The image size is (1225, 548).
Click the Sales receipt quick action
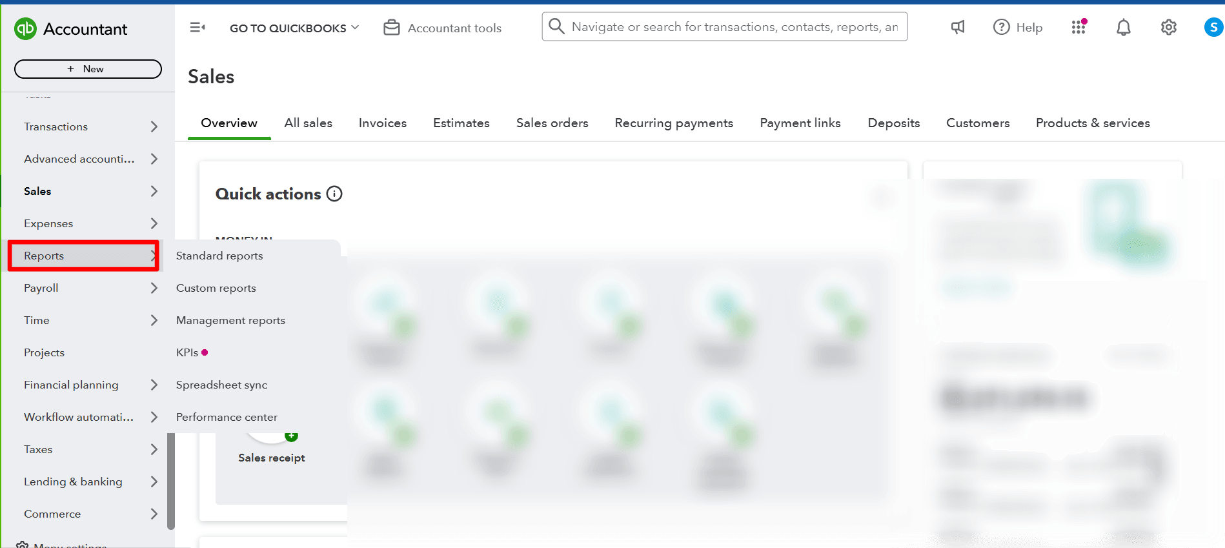(271, 458)
